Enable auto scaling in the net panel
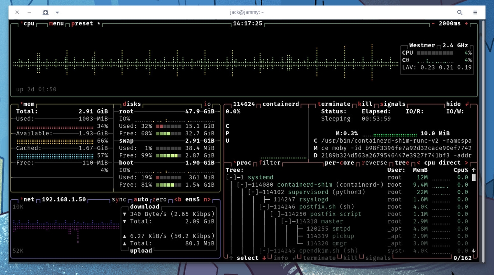Image resolution: width=494 pixels, height=275 pixels. click(142, 199)
